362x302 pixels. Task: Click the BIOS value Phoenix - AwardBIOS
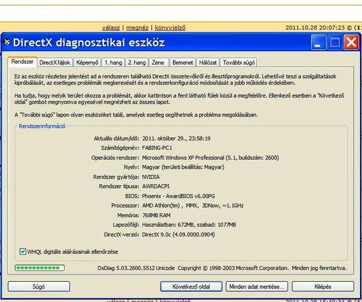(x=178, y=196)
